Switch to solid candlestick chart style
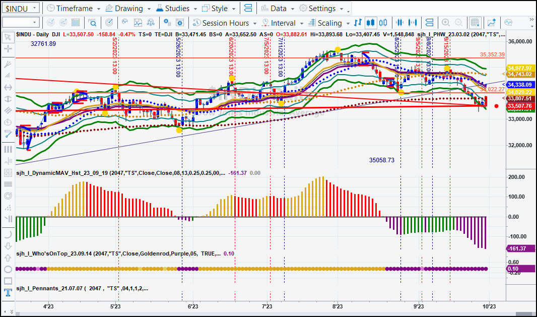The image size is (537, 317). coord(370,23)
